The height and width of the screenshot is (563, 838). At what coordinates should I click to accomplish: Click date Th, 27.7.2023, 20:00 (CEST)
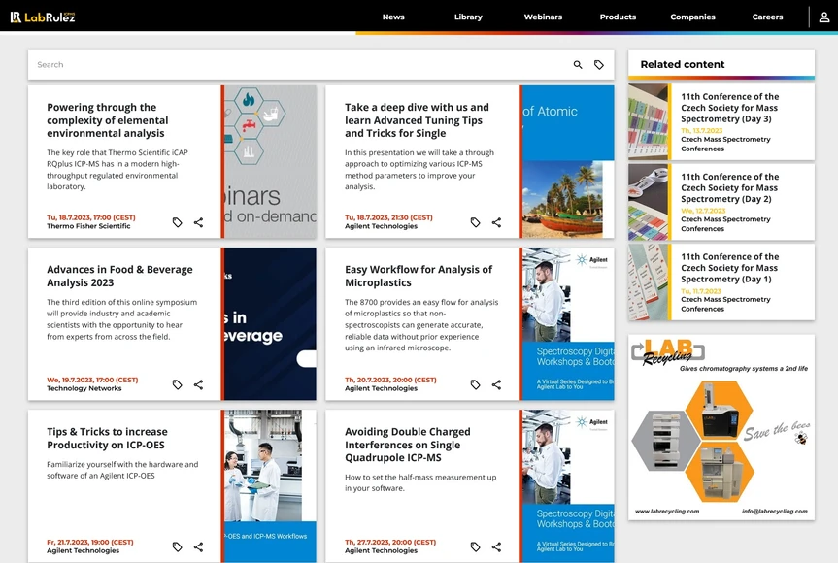390,543
